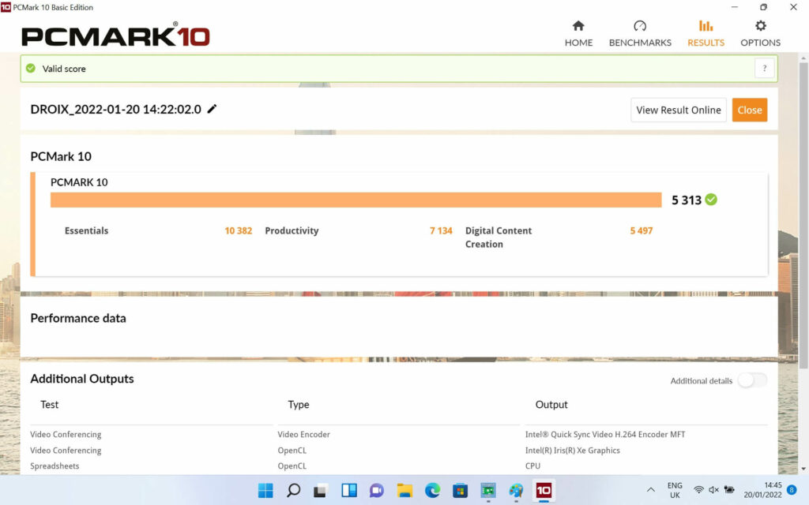The width and height of the screenshot is (809, 505).
Task: Click the Productivity score 7 134
Action: [441, 230]
